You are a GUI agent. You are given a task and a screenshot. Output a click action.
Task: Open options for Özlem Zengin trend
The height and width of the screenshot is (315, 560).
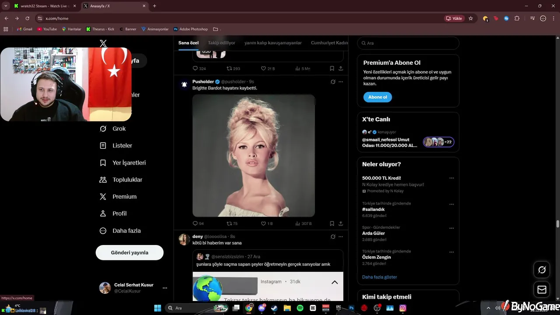coord(451,252)
